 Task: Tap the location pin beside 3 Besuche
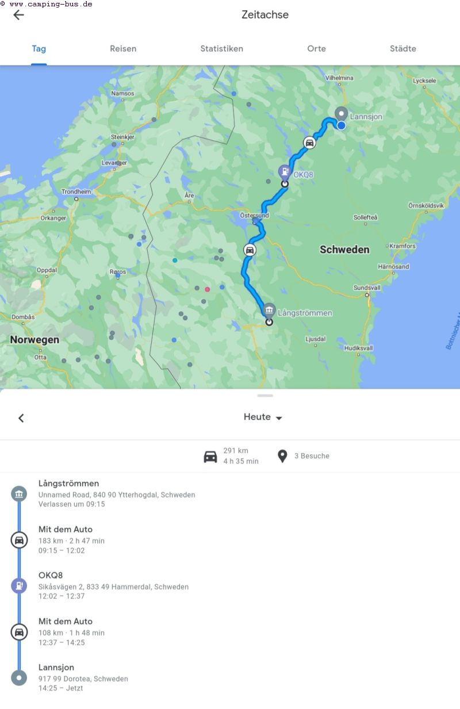[x=282, y=456]
